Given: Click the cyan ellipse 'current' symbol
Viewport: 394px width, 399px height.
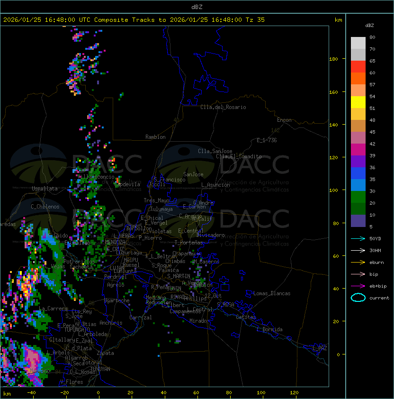Looking at the screenshot, I should 358,298.
